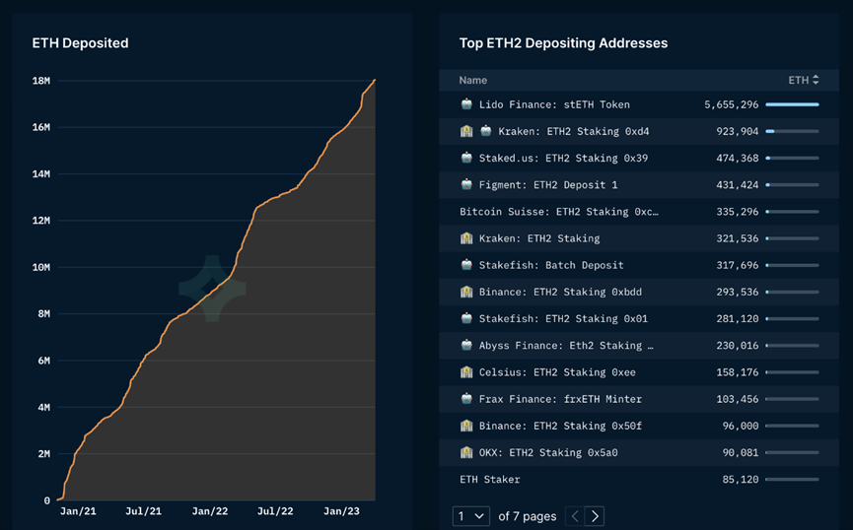This screenshot has height=530, width=853.
Task: Click the Name column header
Action: (x=472, y=80)
